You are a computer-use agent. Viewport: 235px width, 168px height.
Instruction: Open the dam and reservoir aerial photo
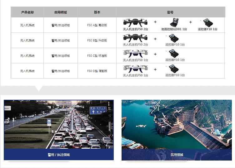pyautogui.click(x=177, y=124)
